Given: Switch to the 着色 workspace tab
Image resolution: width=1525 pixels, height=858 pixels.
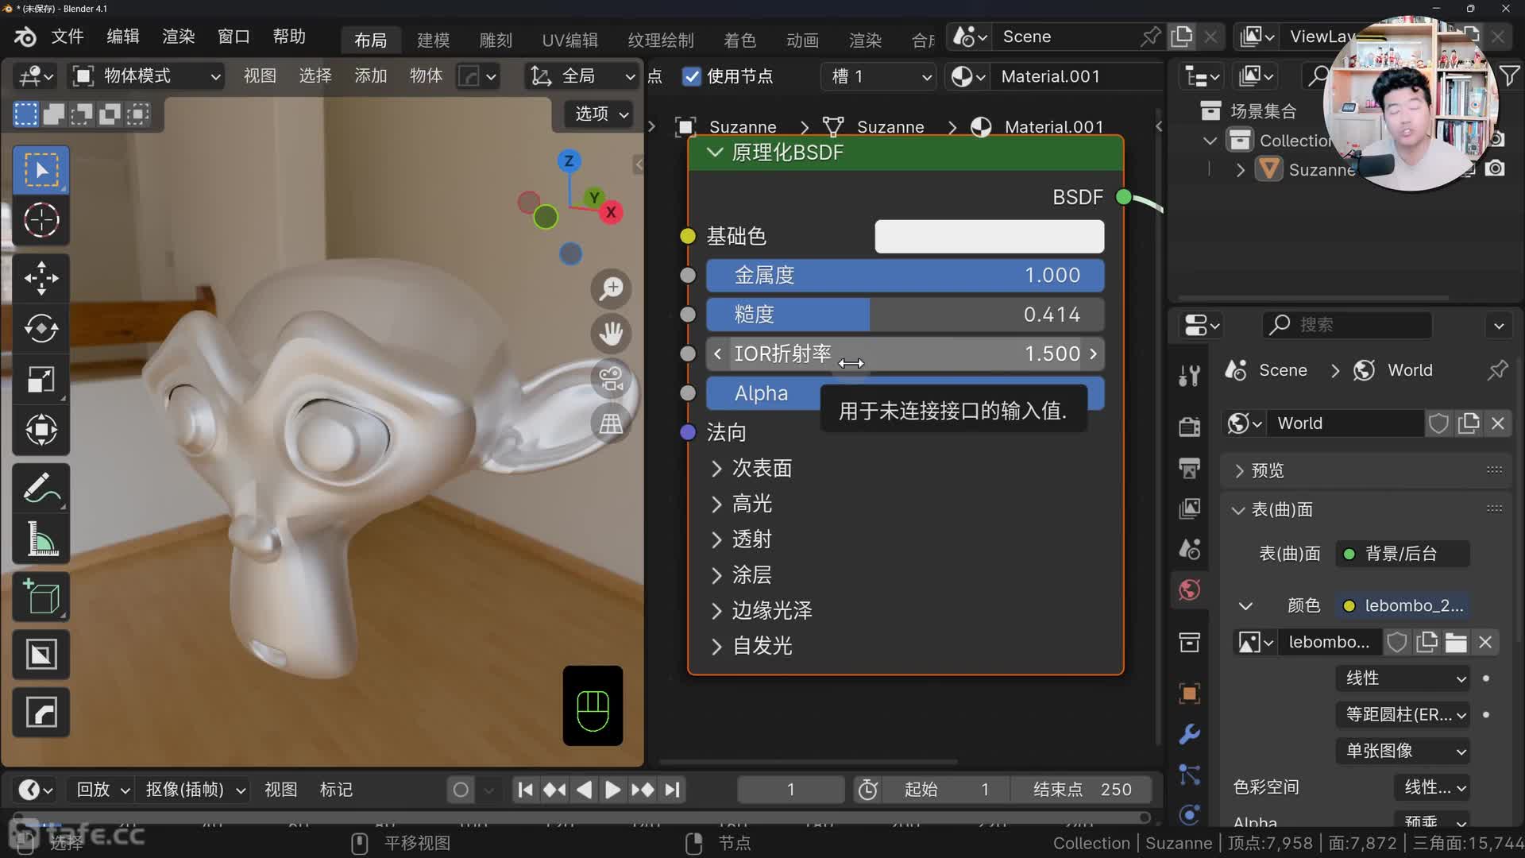Looking at the screenshot, I should pos(739,40).
